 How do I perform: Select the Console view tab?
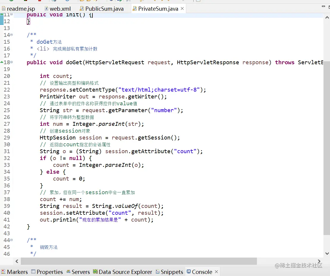tap(202, 272)
